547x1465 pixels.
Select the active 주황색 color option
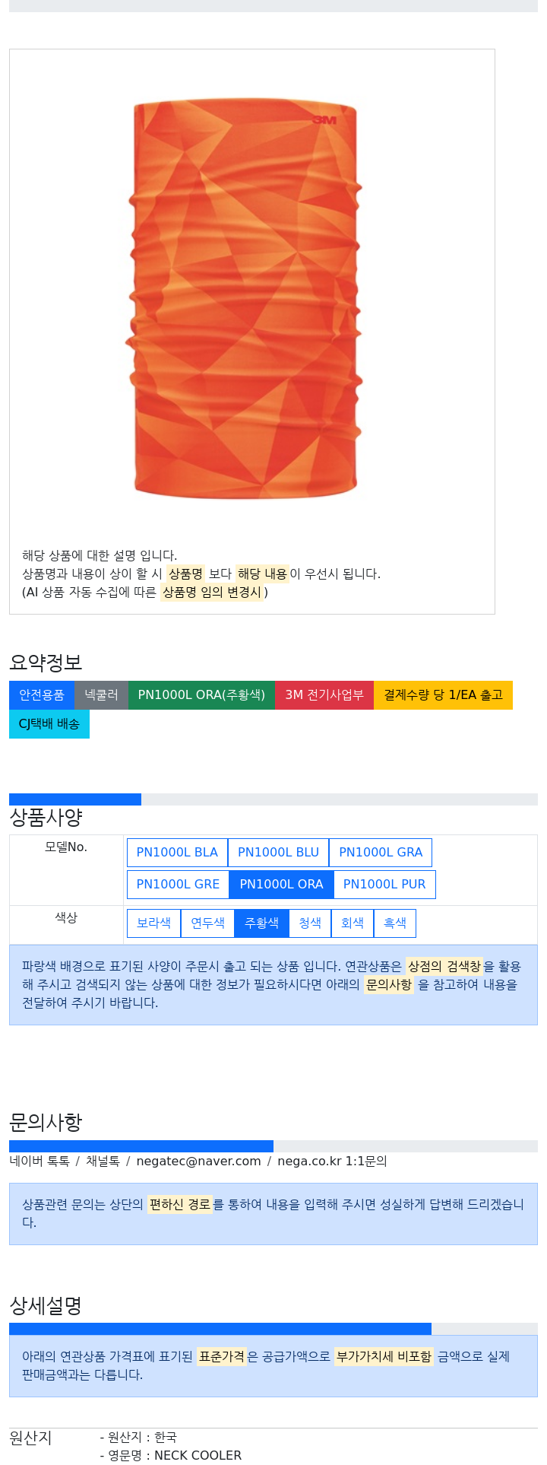261,923
